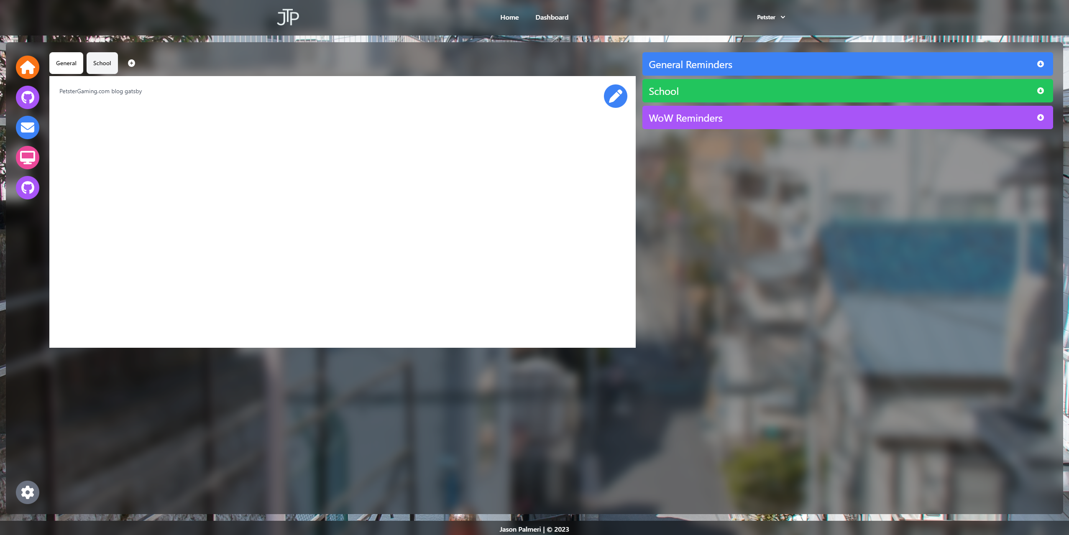Select the General tab
The height and width of the screenshot is (535, 1069).
coord(66,63)
